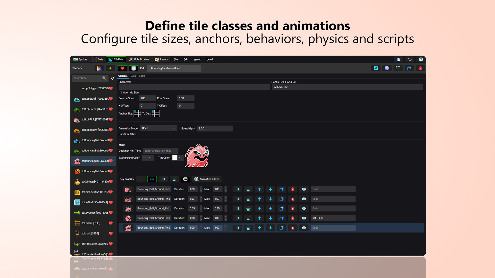Switch to the Code sub-tab
The image size is (495, 278).
tap(142, 76)
